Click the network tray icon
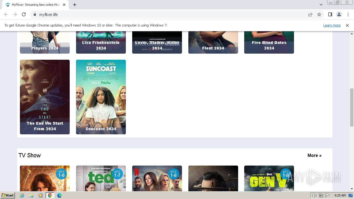 tap(321, 195)
